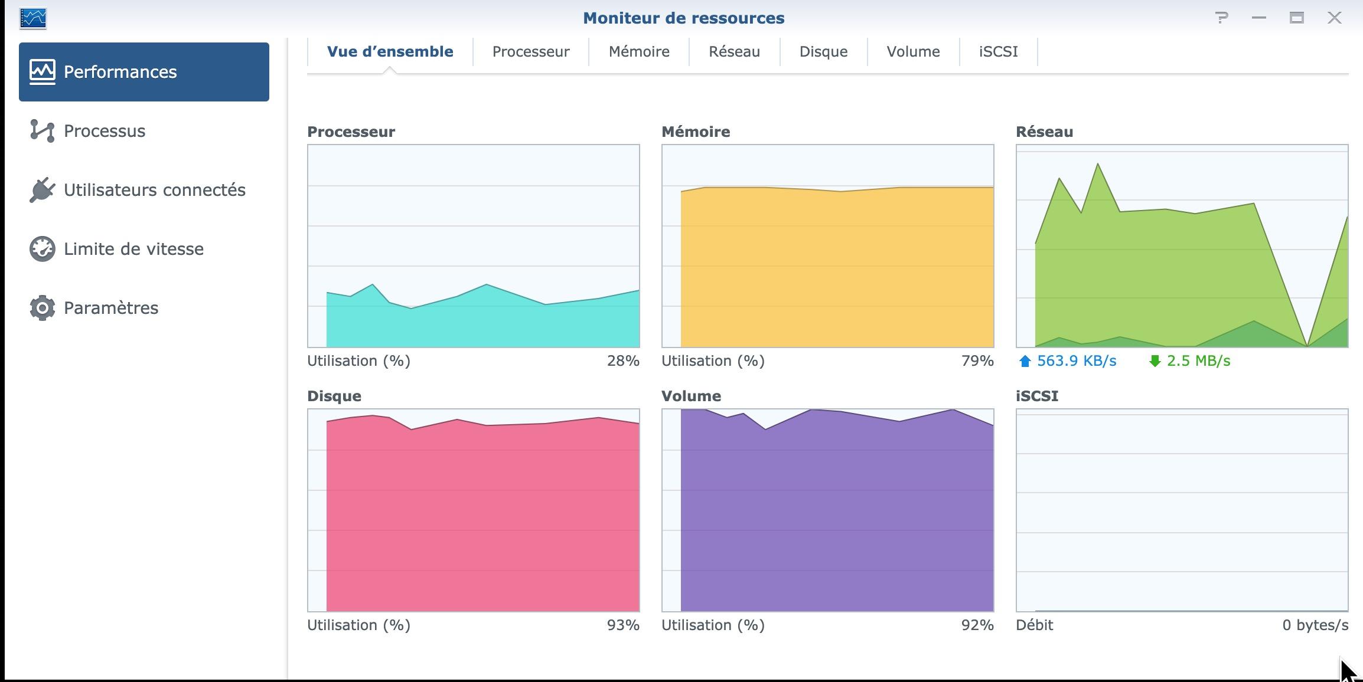The image size is (1363, 682).
Task: Click the Utilisateurs connectés plug icon
Action: (x=43, y=190)
